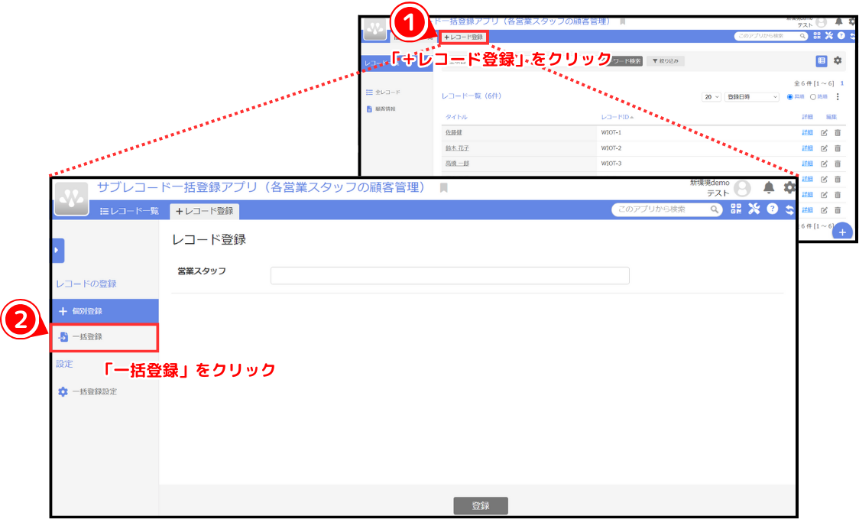Click the blue list view icon in back window
This screenshot has width=859, height=519.
pos(822,61)
